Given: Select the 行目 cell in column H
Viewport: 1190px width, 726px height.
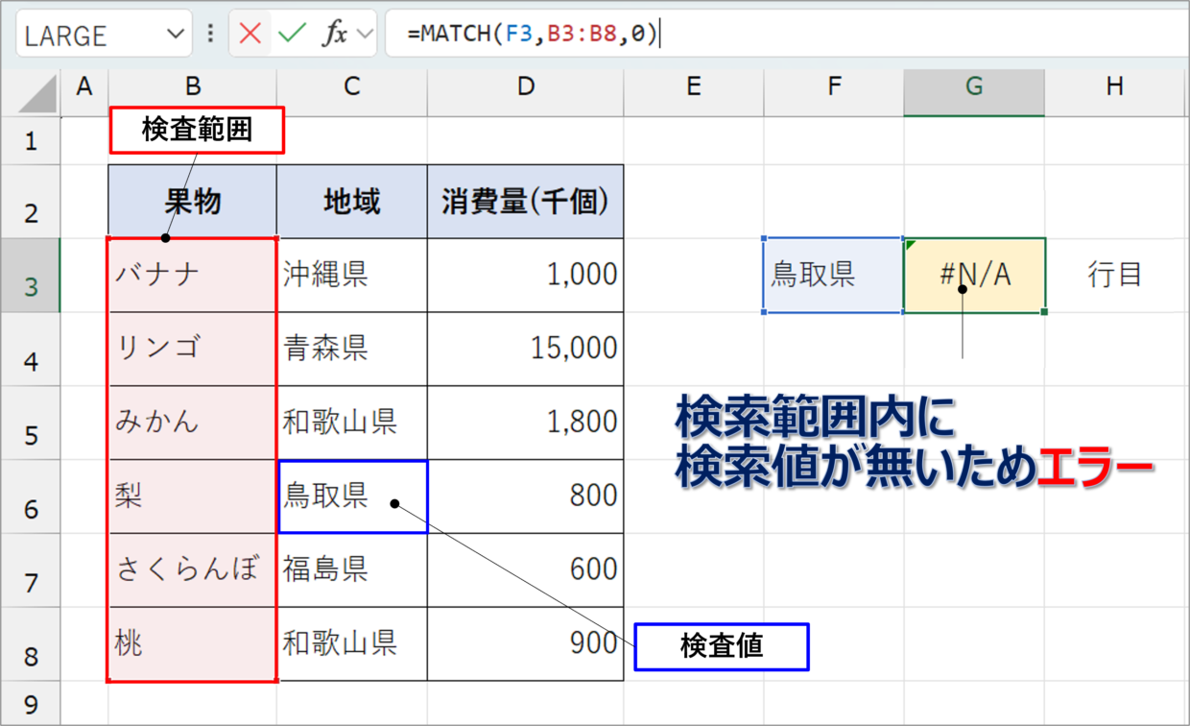Looking at the screenshot, I should click(x=1114, y=276).
